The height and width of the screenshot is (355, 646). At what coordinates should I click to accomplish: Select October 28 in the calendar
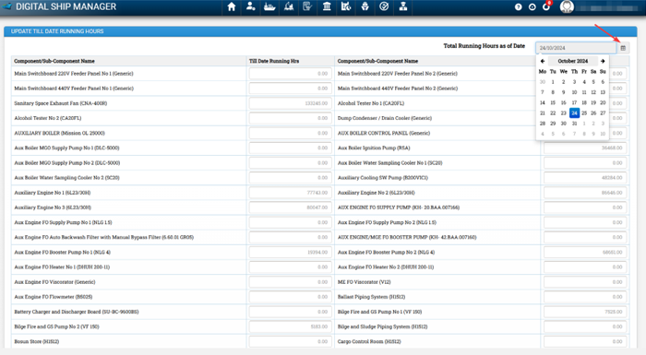[x=543, y=124]
